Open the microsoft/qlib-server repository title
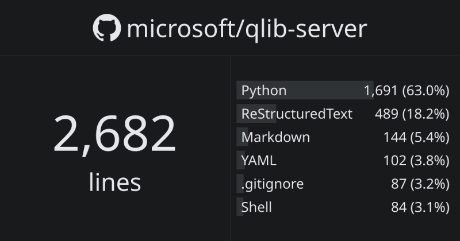This screenshot has height=241, width=460. point(246,29)
